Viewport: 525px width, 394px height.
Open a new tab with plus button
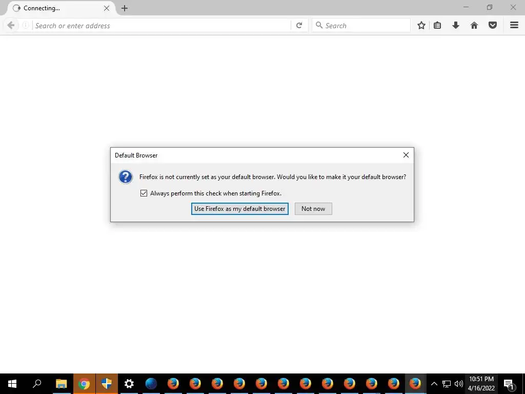(x=125, y=8)
